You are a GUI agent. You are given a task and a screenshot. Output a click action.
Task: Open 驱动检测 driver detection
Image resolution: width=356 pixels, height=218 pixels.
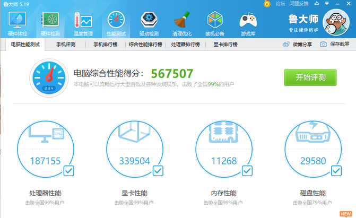149,23
